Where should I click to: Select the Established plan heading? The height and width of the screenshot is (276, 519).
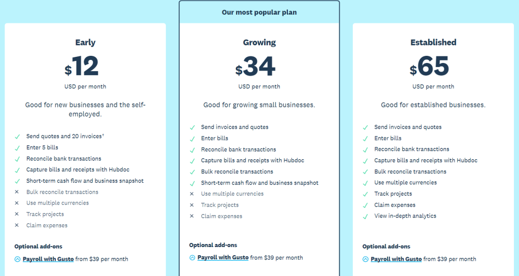click(x=433, y=43)
